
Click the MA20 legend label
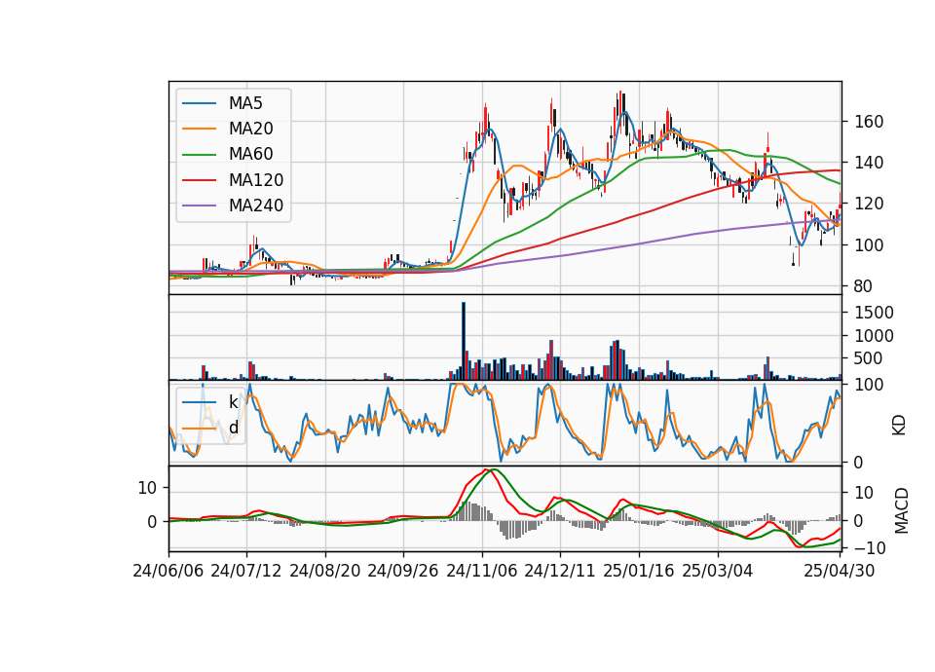pyautogui.click(x=251, y=129)
